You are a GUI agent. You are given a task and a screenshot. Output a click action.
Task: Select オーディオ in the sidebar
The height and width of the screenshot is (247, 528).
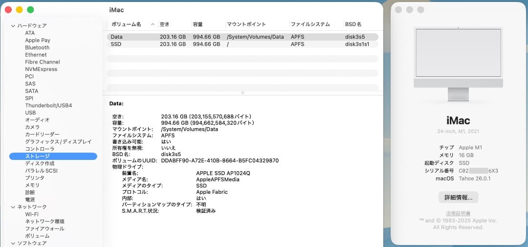tap(37, 120)
